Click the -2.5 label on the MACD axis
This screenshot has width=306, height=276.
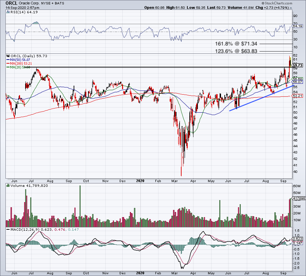[296, 268]
